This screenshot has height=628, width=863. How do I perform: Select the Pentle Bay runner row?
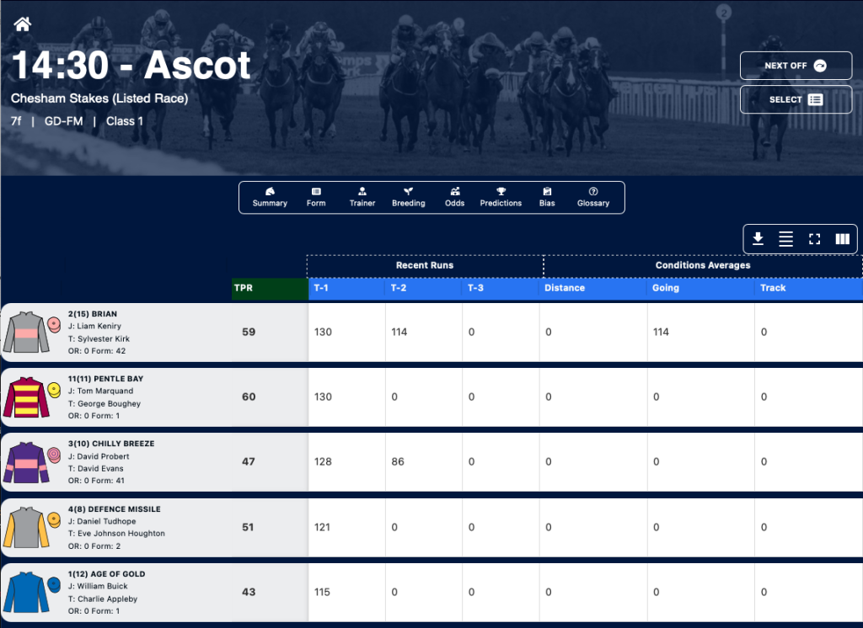(x=431, y=397)
